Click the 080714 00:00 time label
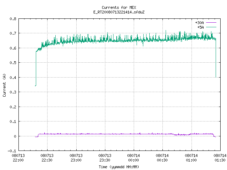Viewport: 227px width, 170px height. pos(133,158)
